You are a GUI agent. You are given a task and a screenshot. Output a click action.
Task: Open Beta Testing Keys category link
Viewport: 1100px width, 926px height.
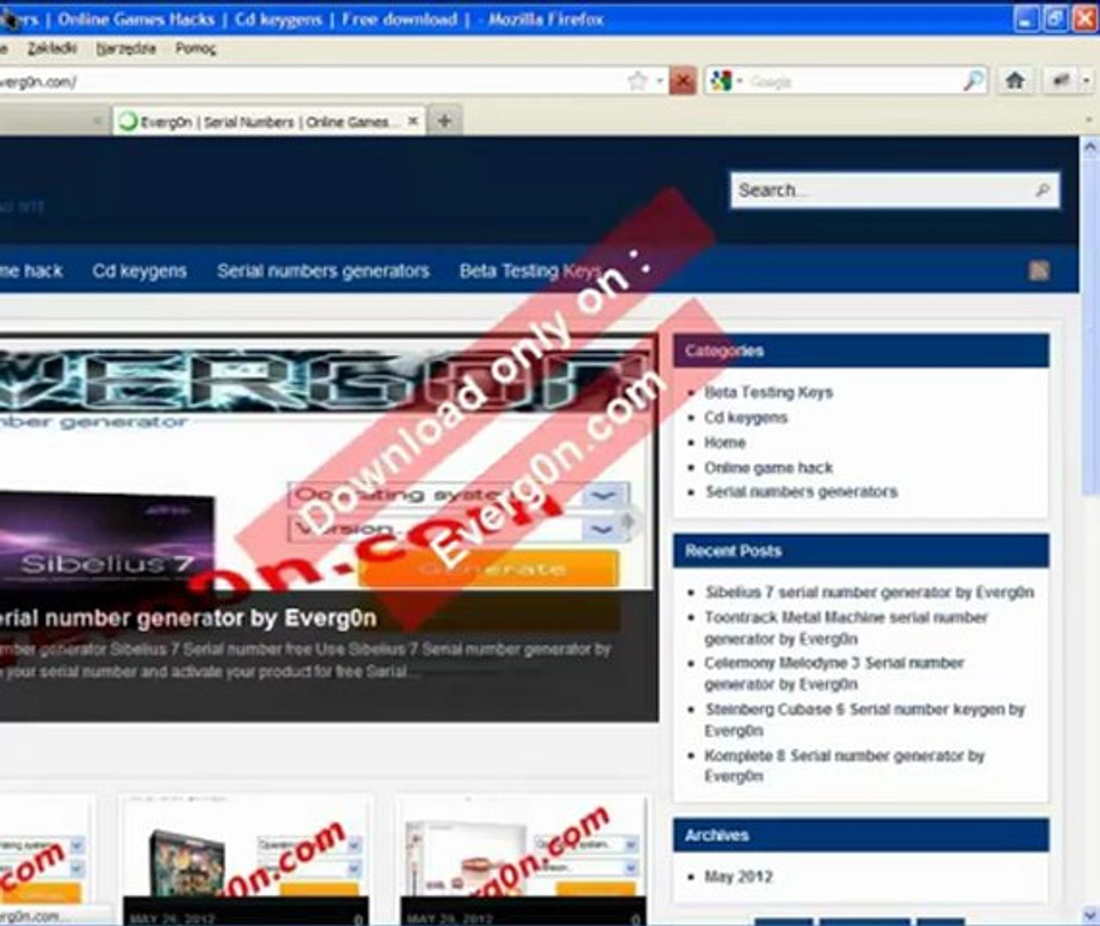[768, 392]
